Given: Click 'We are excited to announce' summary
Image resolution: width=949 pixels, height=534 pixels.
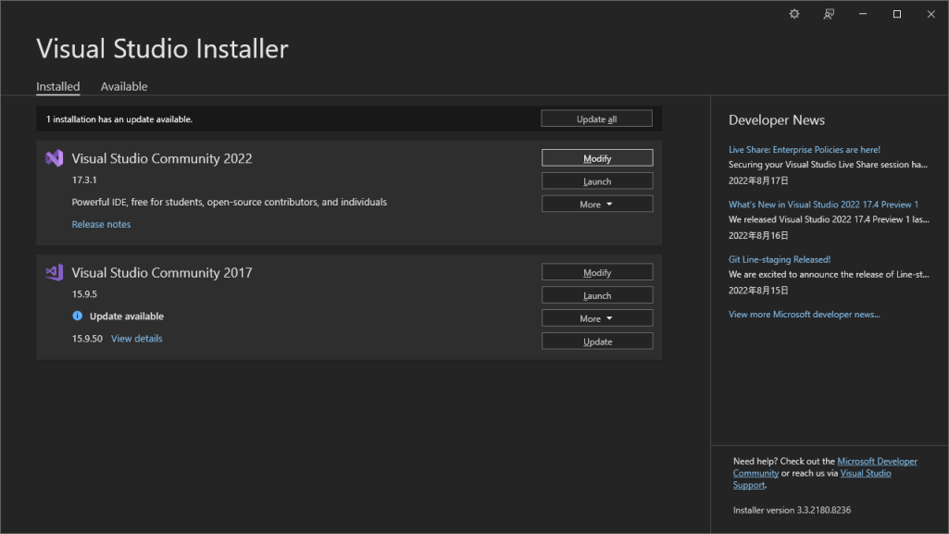Looking at the screenshot, I should click(x=829, y=275).
